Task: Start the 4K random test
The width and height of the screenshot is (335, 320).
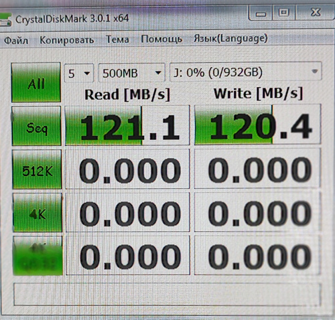Action: coord(38,213)
